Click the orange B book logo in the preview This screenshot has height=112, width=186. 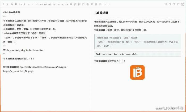tap(137, 72)
